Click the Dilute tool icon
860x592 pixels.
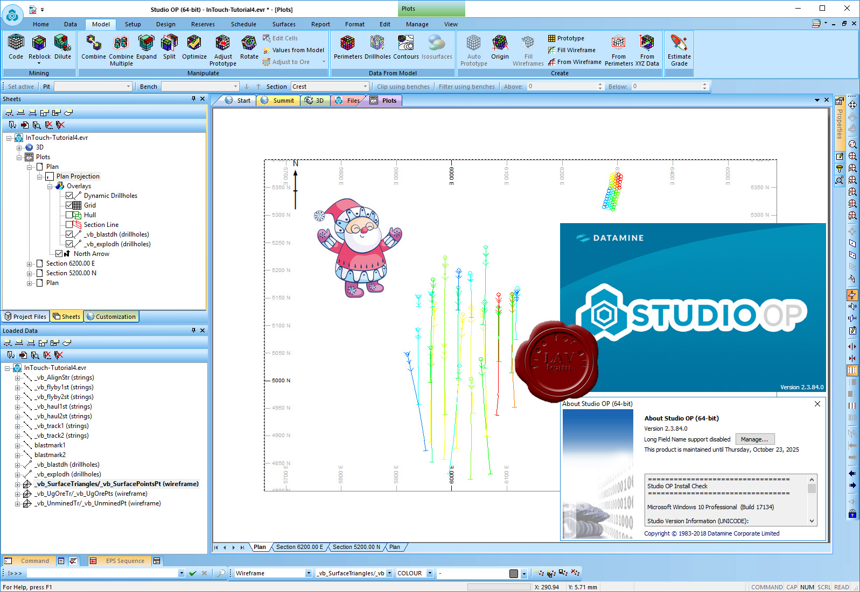click(x=62, y=47)
